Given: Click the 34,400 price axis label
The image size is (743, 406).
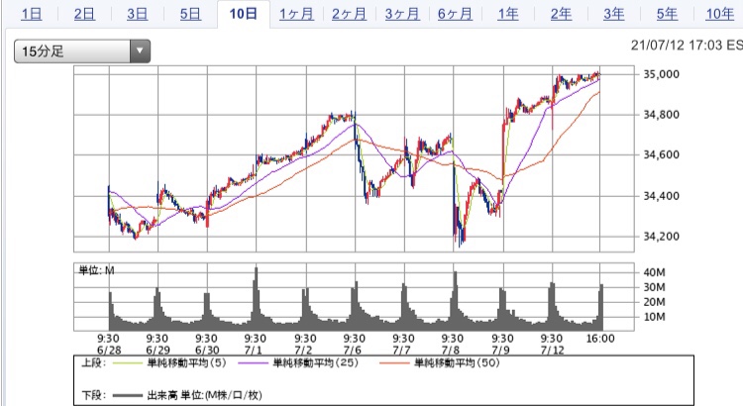Looking at the screenshot, I should pos(661,196).
